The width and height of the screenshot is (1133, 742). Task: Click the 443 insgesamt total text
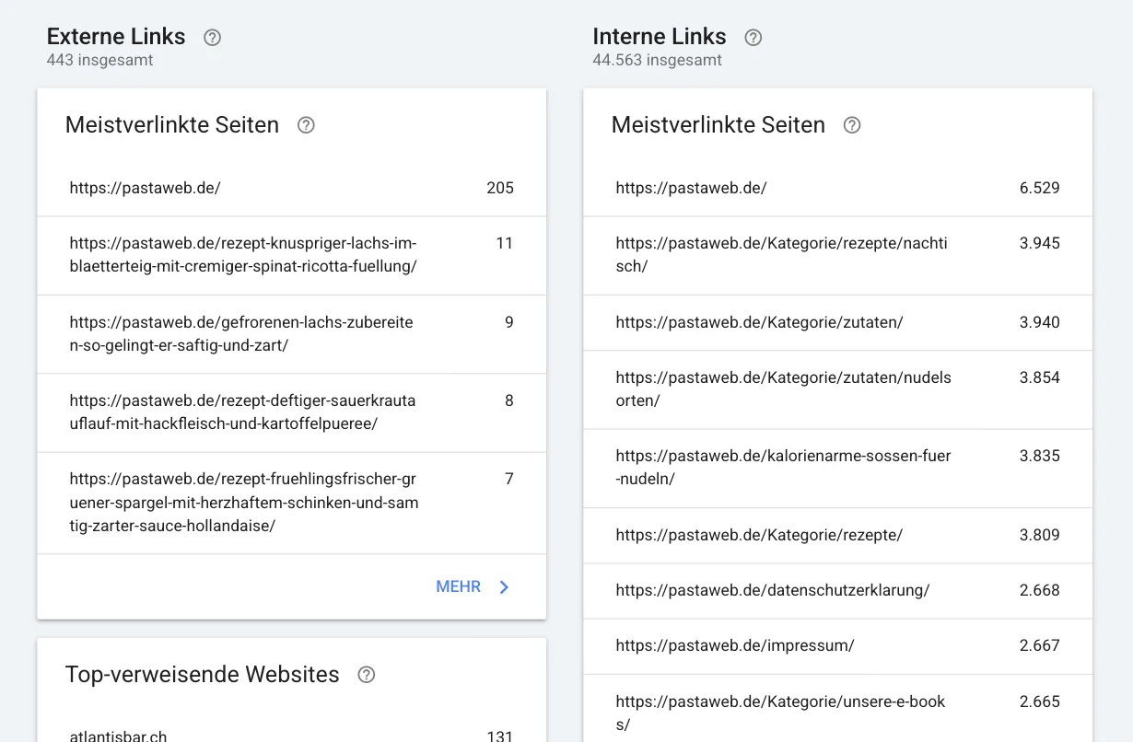pos(99,61)
